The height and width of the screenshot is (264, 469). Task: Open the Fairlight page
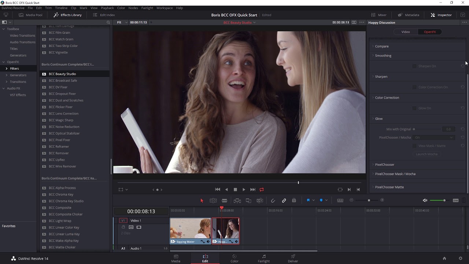click(x=264, y=258)
